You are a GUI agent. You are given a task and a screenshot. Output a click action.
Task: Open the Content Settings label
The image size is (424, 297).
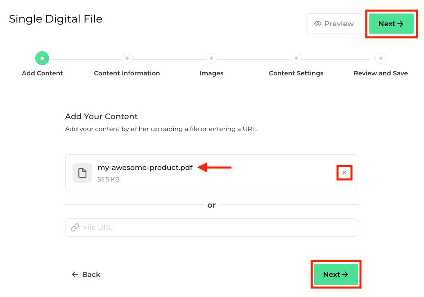296,73
